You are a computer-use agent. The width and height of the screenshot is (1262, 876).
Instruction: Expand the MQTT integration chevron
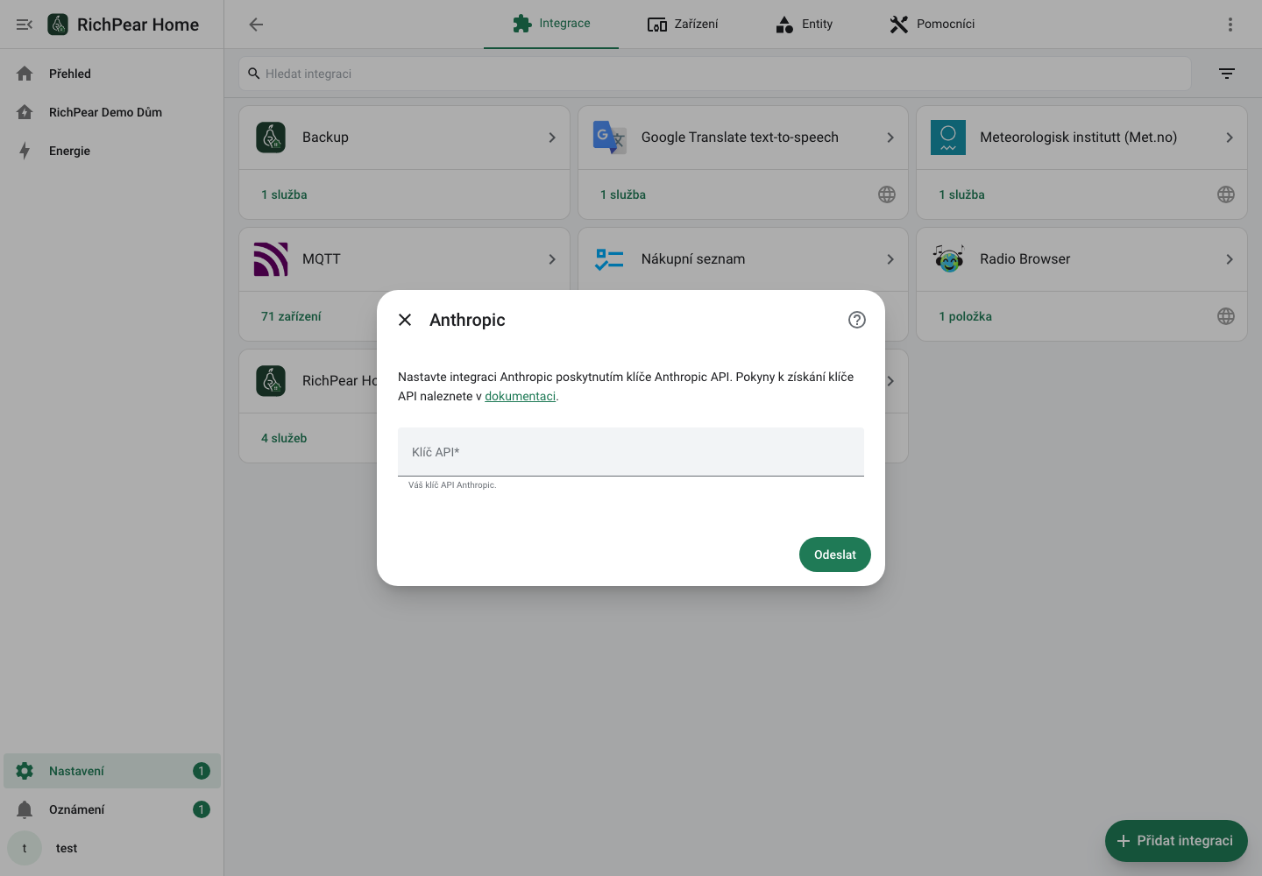coord(552,259)
